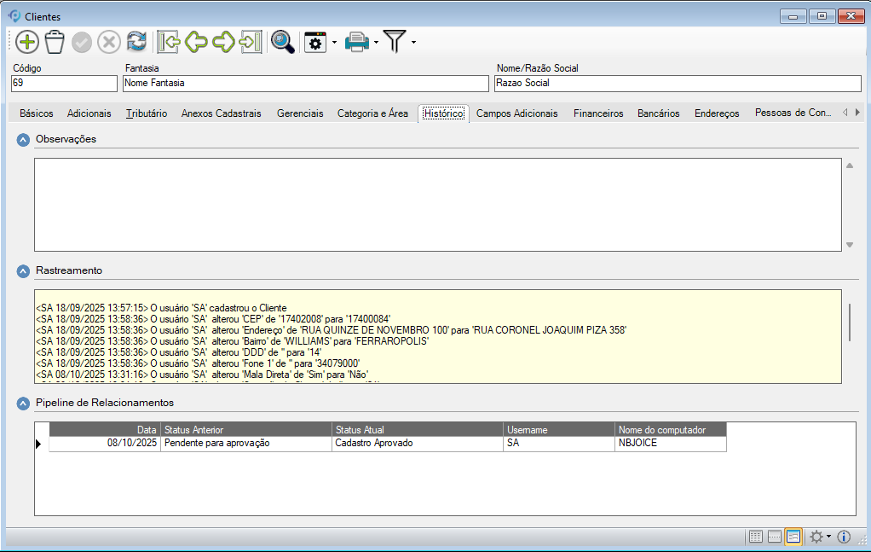Go to the first record
The width and height of the screenshot is (871, 552).
click(169, 42)
